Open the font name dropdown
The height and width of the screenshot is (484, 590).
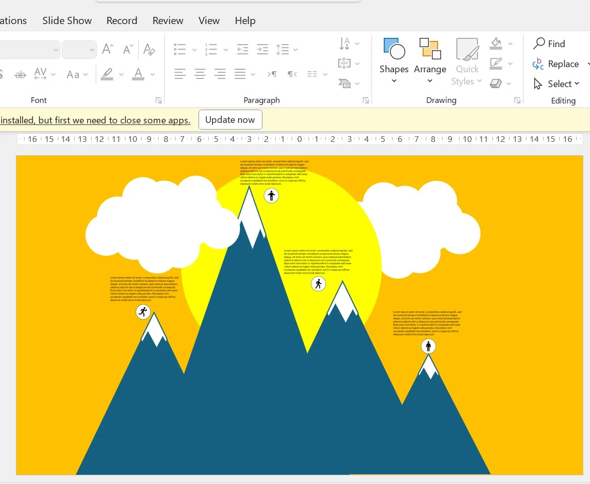click(56, 50)
